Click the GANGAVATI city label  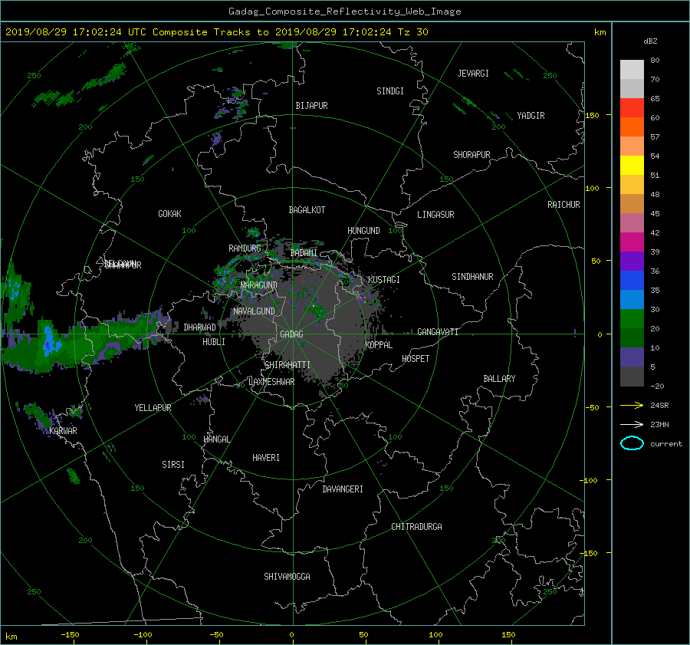438,331
